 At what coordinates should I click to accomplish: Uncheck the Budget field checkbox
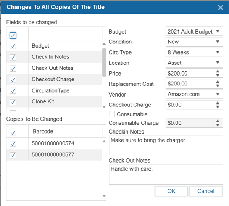tap(13, 46)
